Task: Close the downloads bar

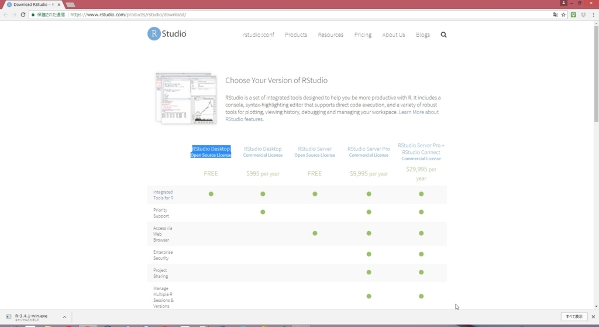Action: click(x=593, y=316)
